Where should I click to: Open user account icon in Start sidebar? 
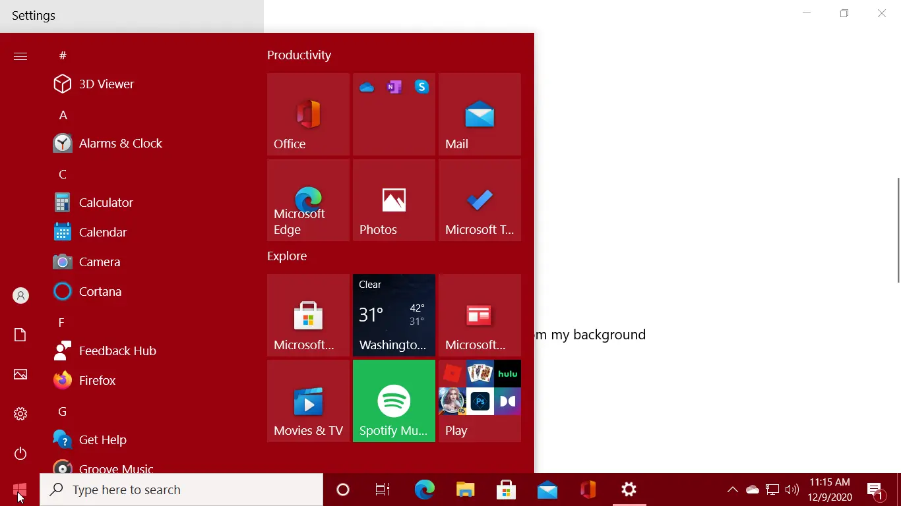(x=20, y=296)
